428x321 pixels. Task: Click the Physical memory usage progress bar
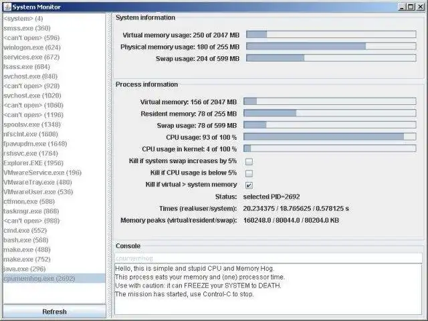tap(331, 46)
